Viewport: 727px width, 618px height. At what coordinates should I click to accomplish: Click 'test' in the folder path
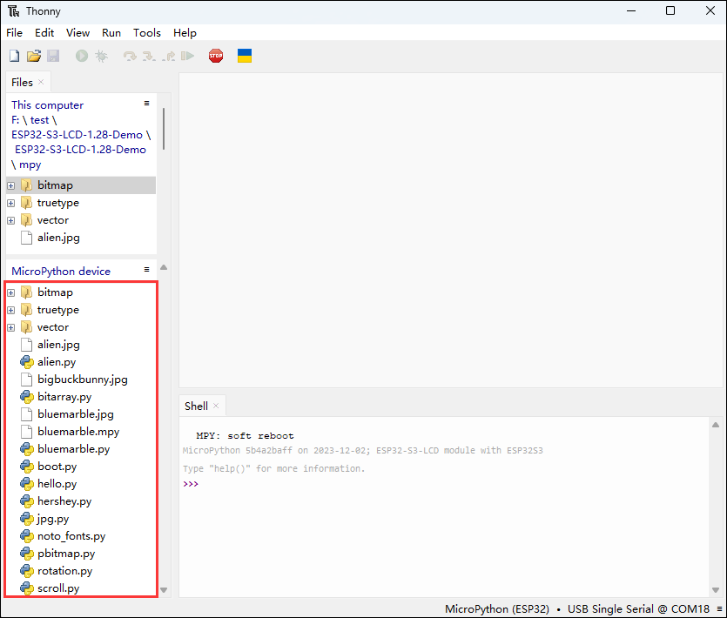39,120
